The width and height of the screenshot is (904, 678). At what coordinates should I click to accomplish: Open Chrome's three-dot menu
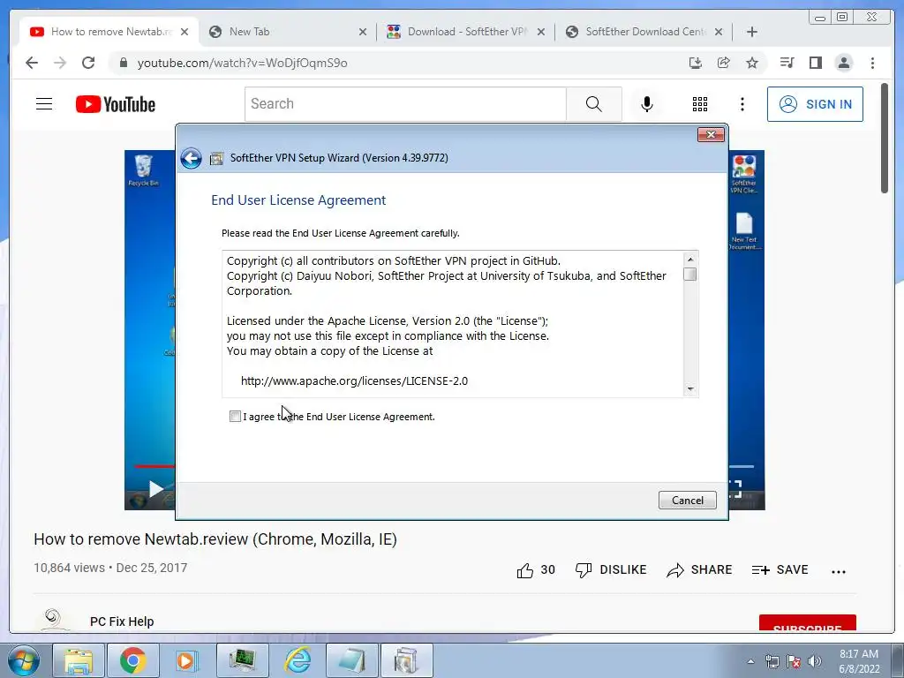pos(872,63)
